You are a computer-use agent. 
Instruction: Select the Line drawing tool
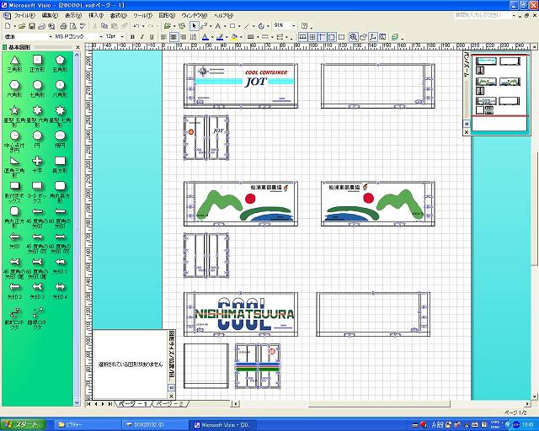pos(247,26)
